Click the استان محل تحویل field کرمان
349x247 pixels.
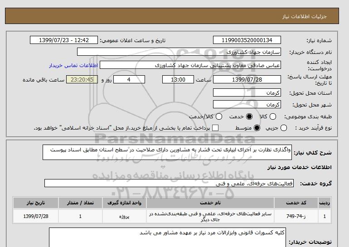[x=247, y=93]
